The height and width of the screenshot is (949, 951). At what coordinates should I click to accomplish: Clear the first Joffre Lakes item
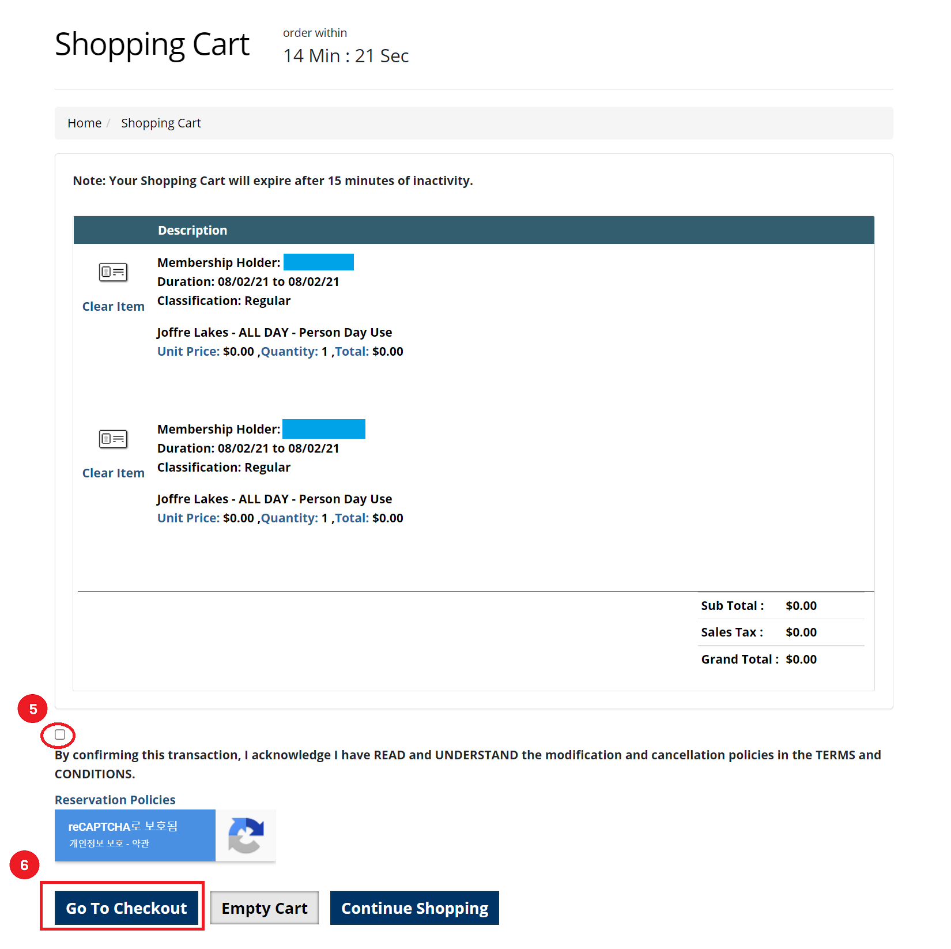coord(113,307)
